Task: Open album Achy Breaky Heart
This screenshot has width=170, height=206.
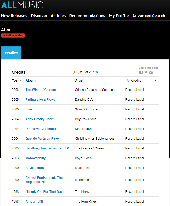Action: (x=39, y=119)
